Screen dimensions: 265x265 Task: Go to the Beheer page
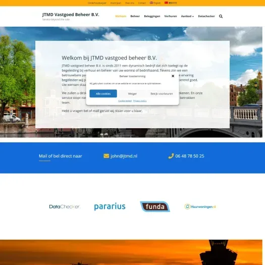tap(135, 16)
